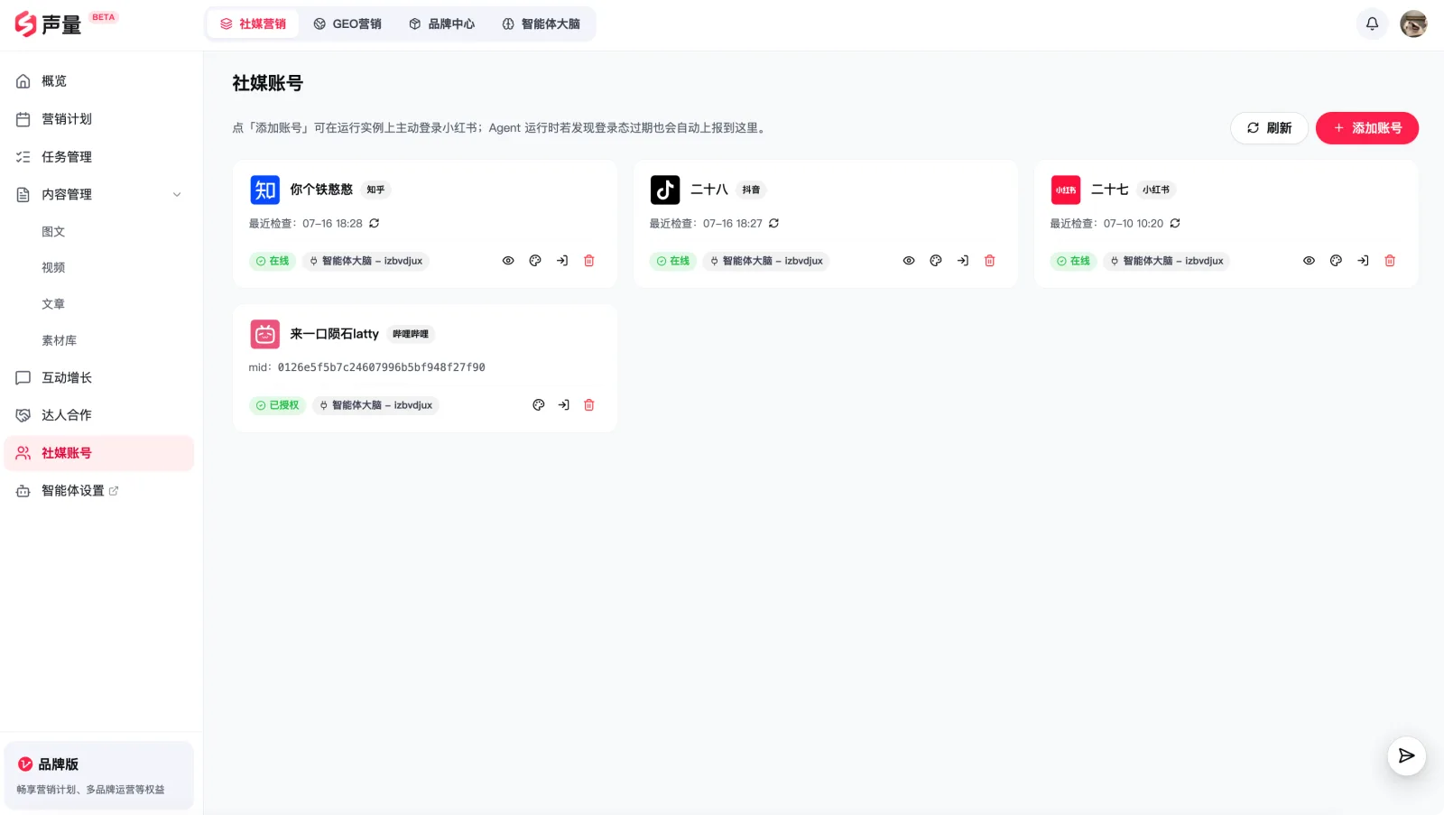Viewport: 1444px width, 815px height.
Task: Refresh check time for 二十八 account
Action: (x=774, y=223)
